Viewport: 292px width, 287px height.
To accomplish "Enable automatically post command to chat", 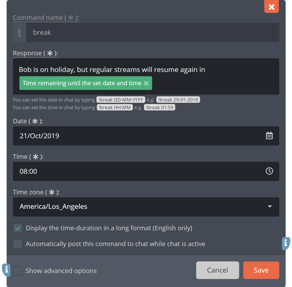I will 18,244.
